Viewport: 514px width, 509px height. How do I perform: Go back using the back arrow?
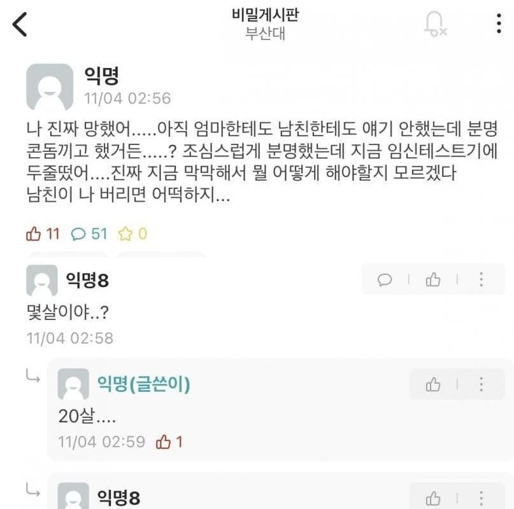pos(20,24)
